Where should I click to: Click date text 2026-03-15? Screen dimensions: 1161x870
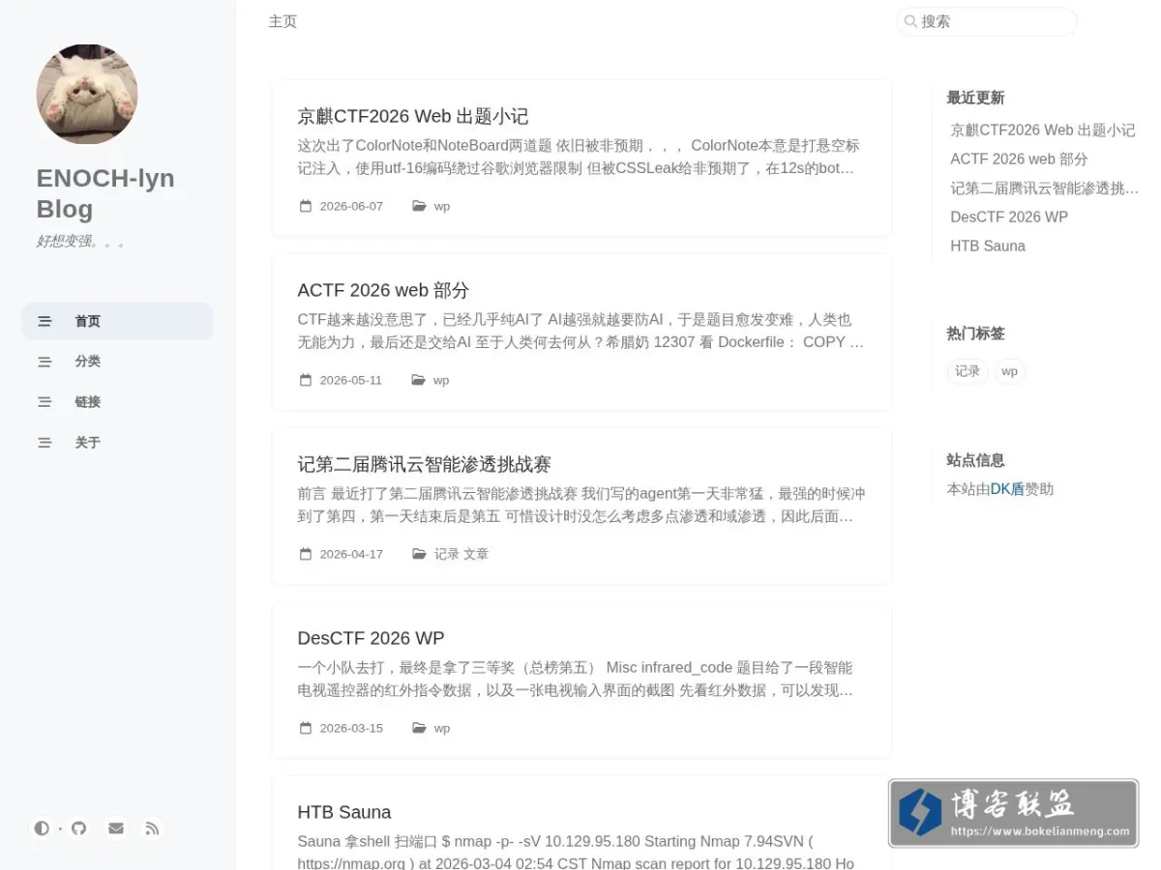click(351, 728)
